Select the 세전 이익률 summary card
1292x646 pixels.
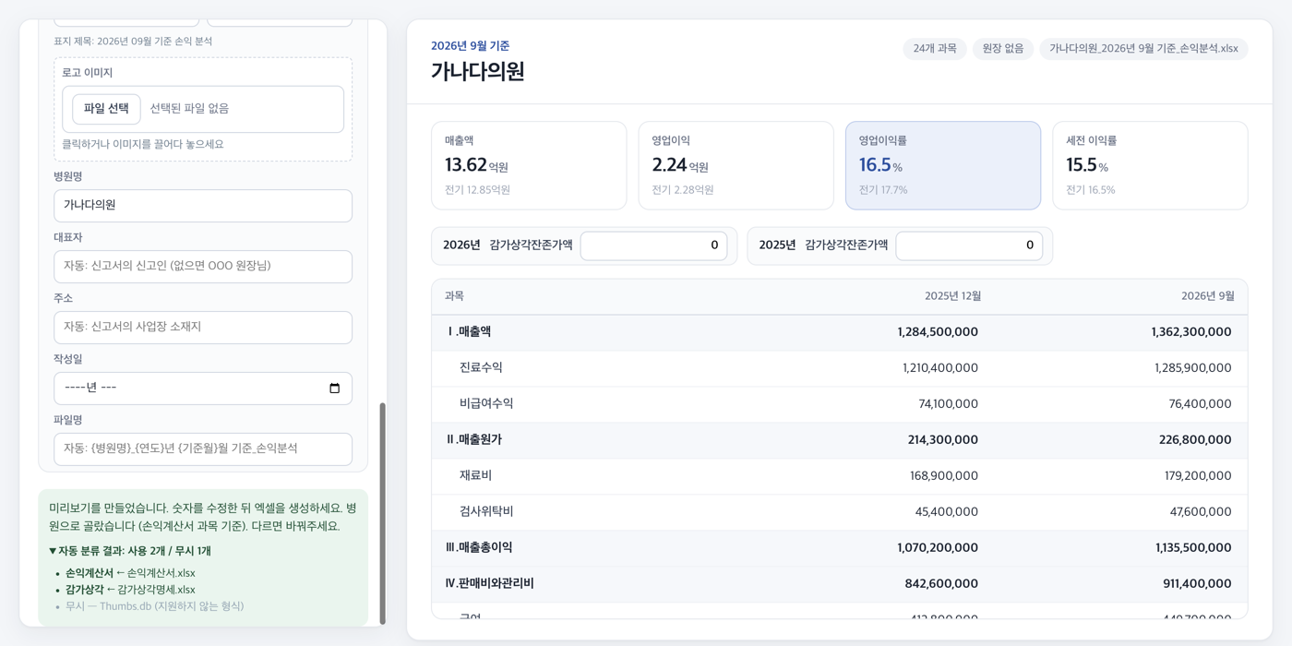coord(1150,165)
